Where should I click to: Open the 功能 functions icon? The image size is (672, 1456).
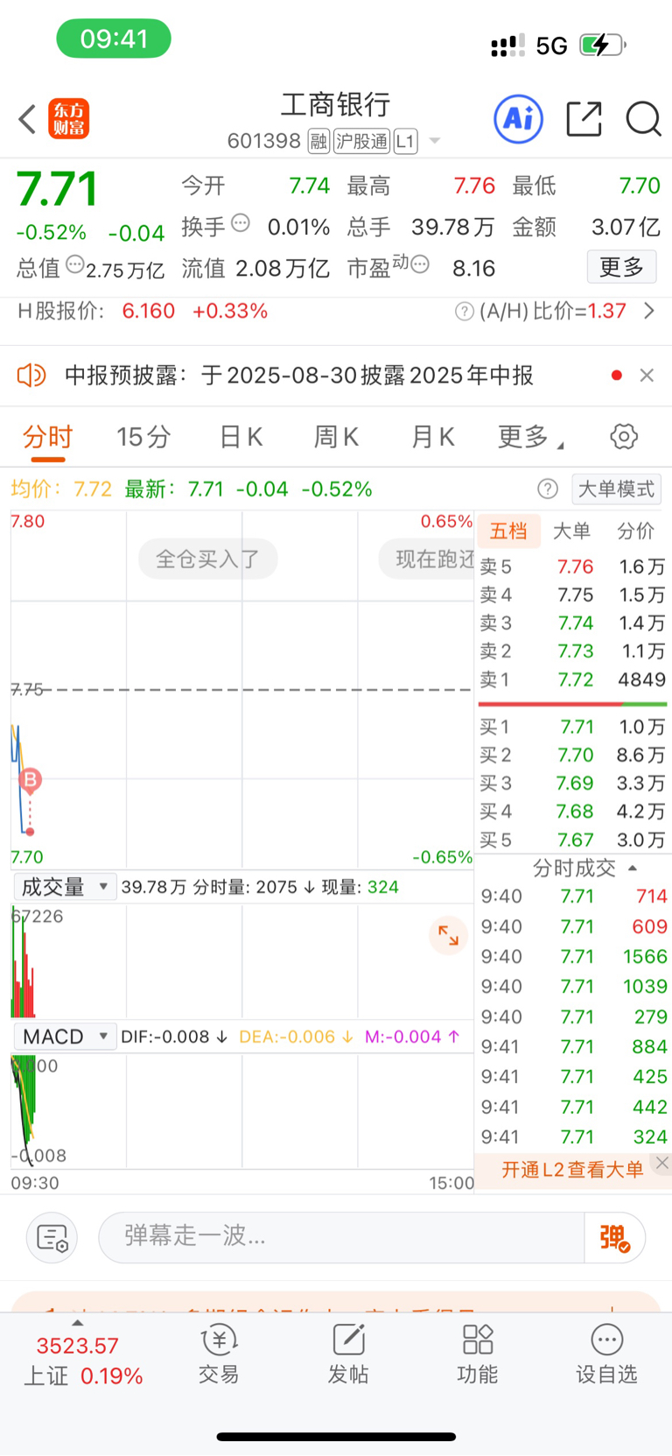[x=478, y=1353]
